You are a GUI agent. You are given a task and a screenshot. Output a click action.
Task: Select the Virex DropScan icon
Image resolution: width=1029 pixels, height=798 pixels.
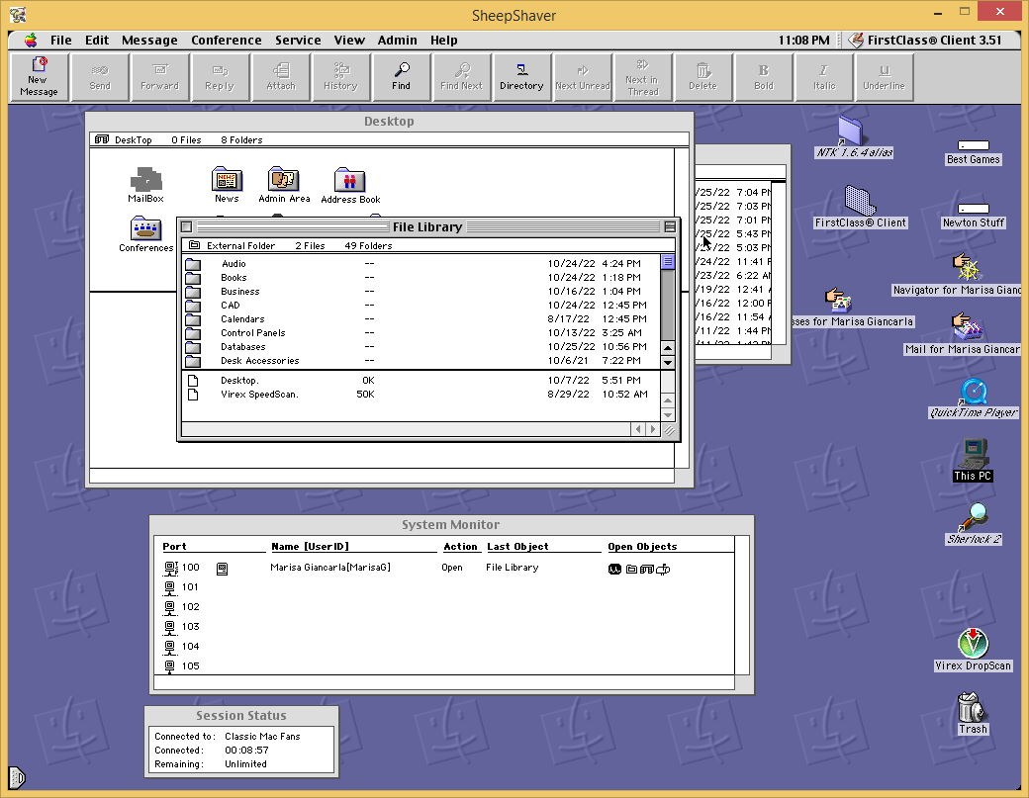tap(974, 650)
